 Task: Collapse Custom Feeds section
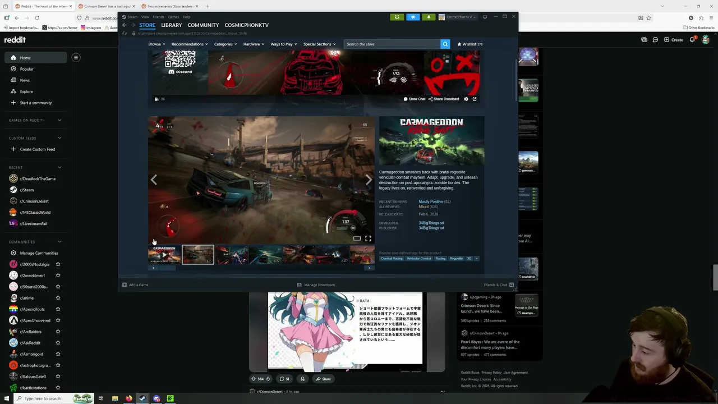tap(59, 138)
